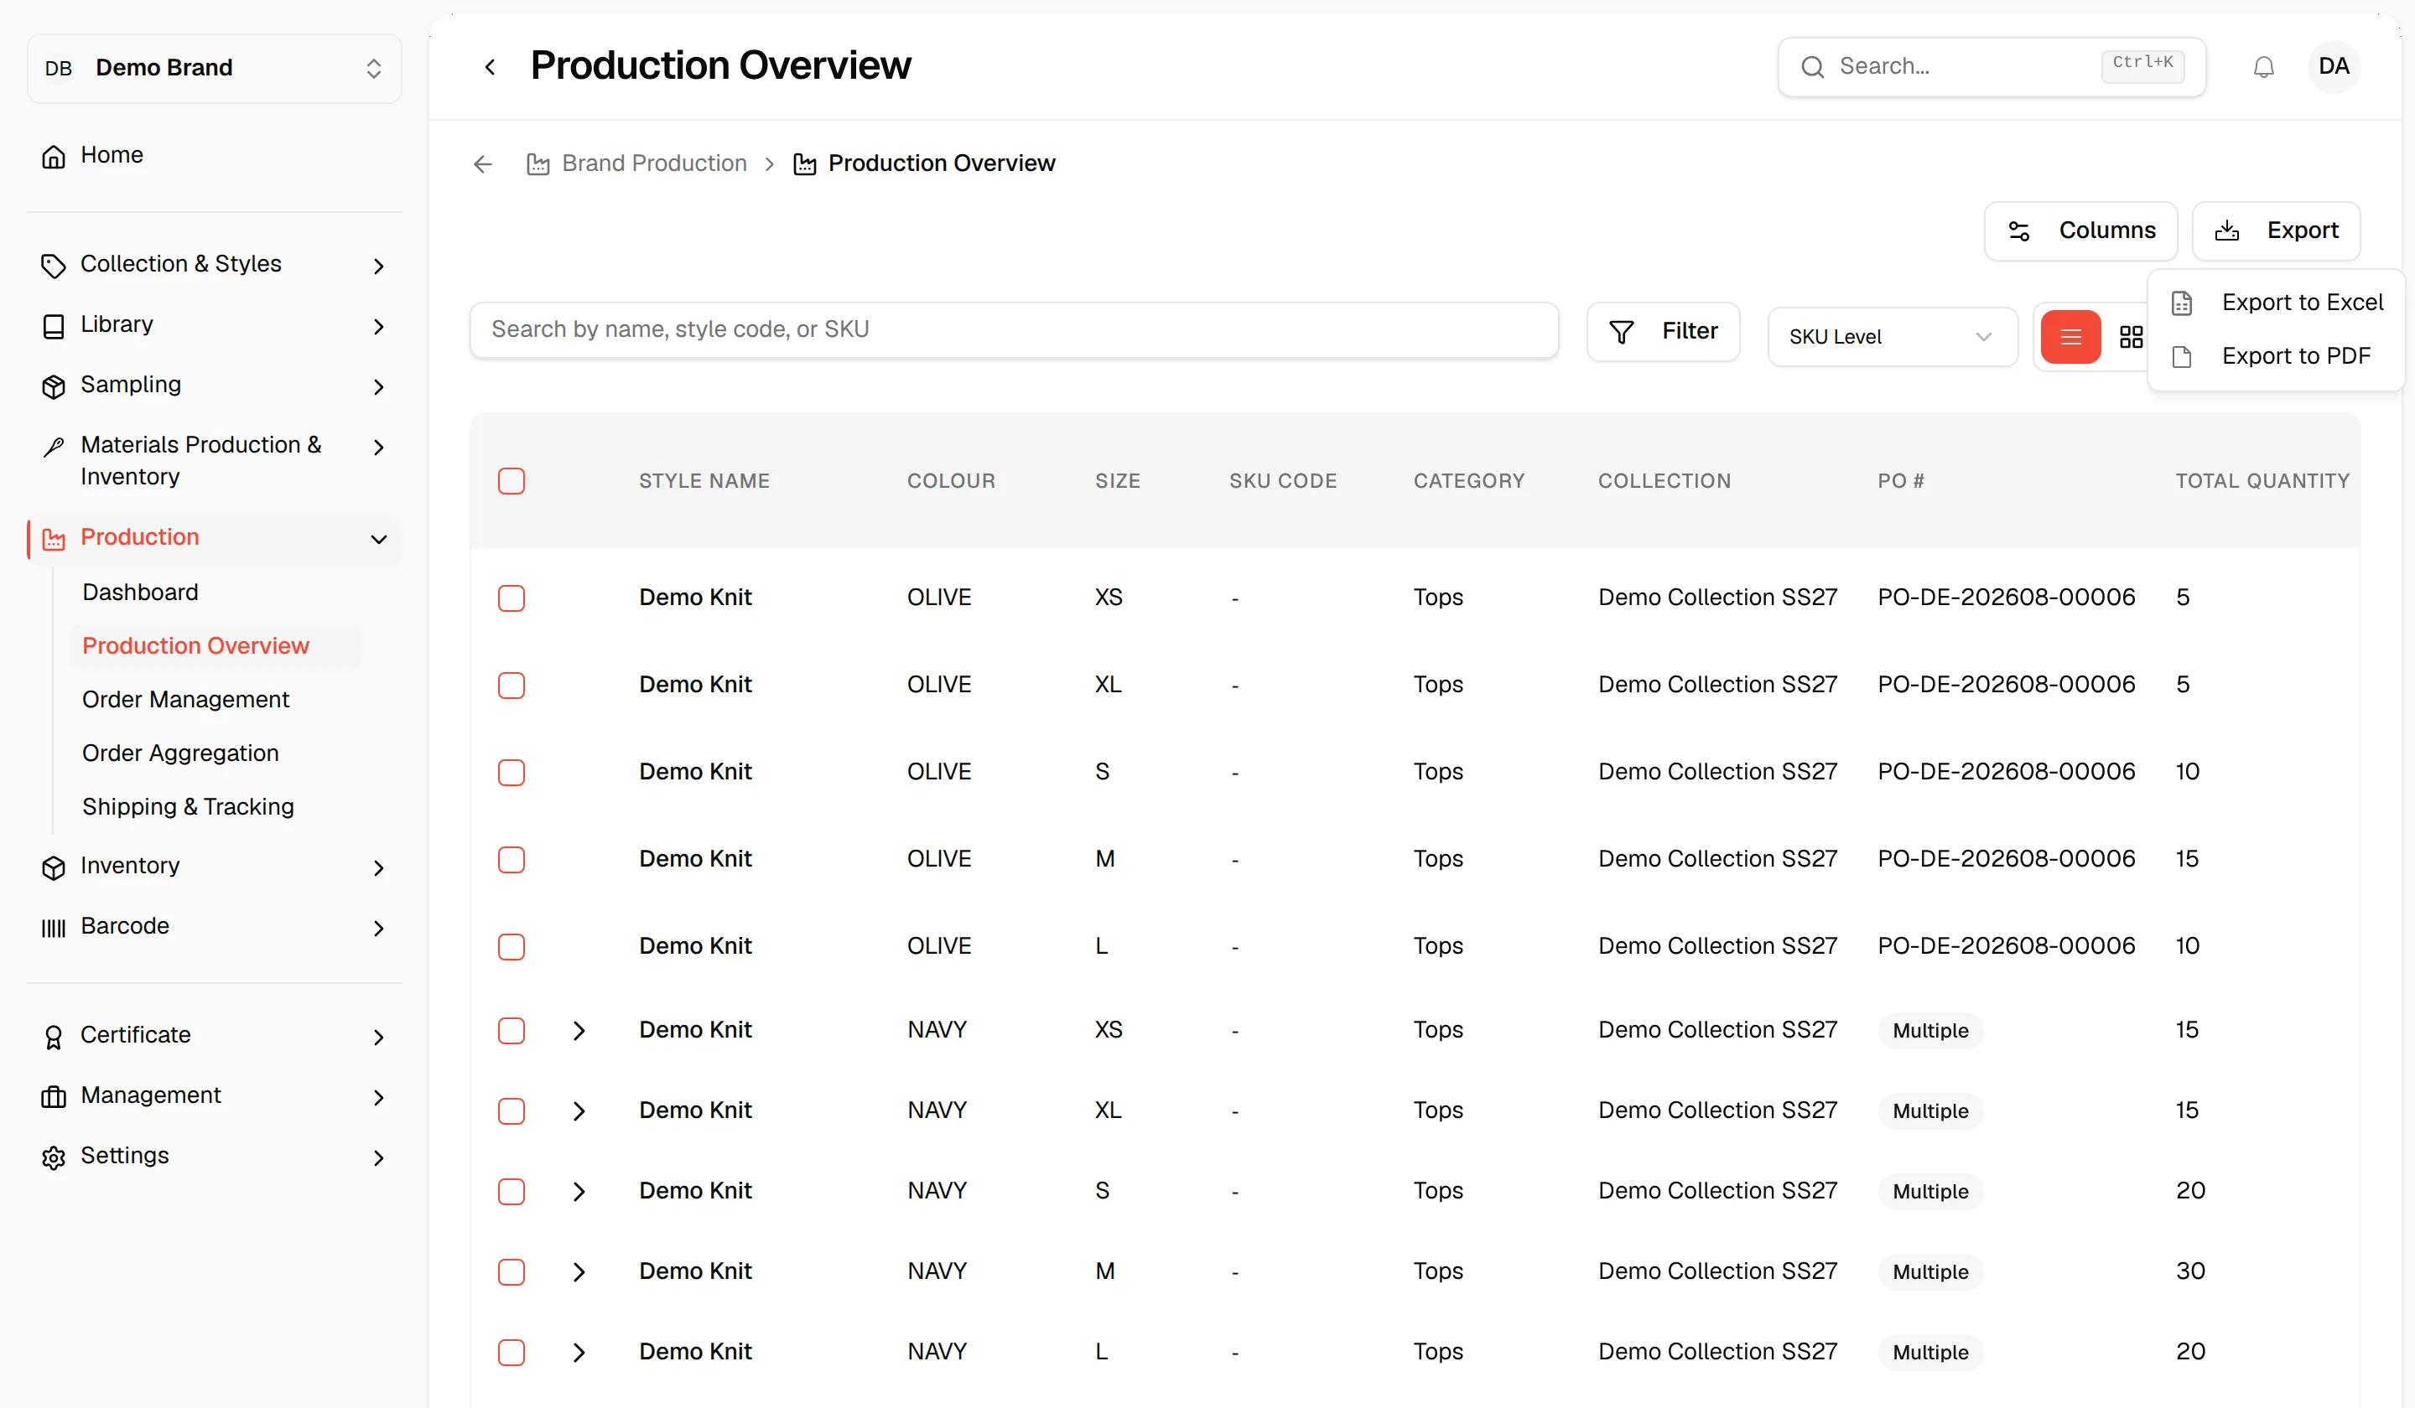Click the Settings gear icon
2415x1408 pixels.
coord(54,1157)
